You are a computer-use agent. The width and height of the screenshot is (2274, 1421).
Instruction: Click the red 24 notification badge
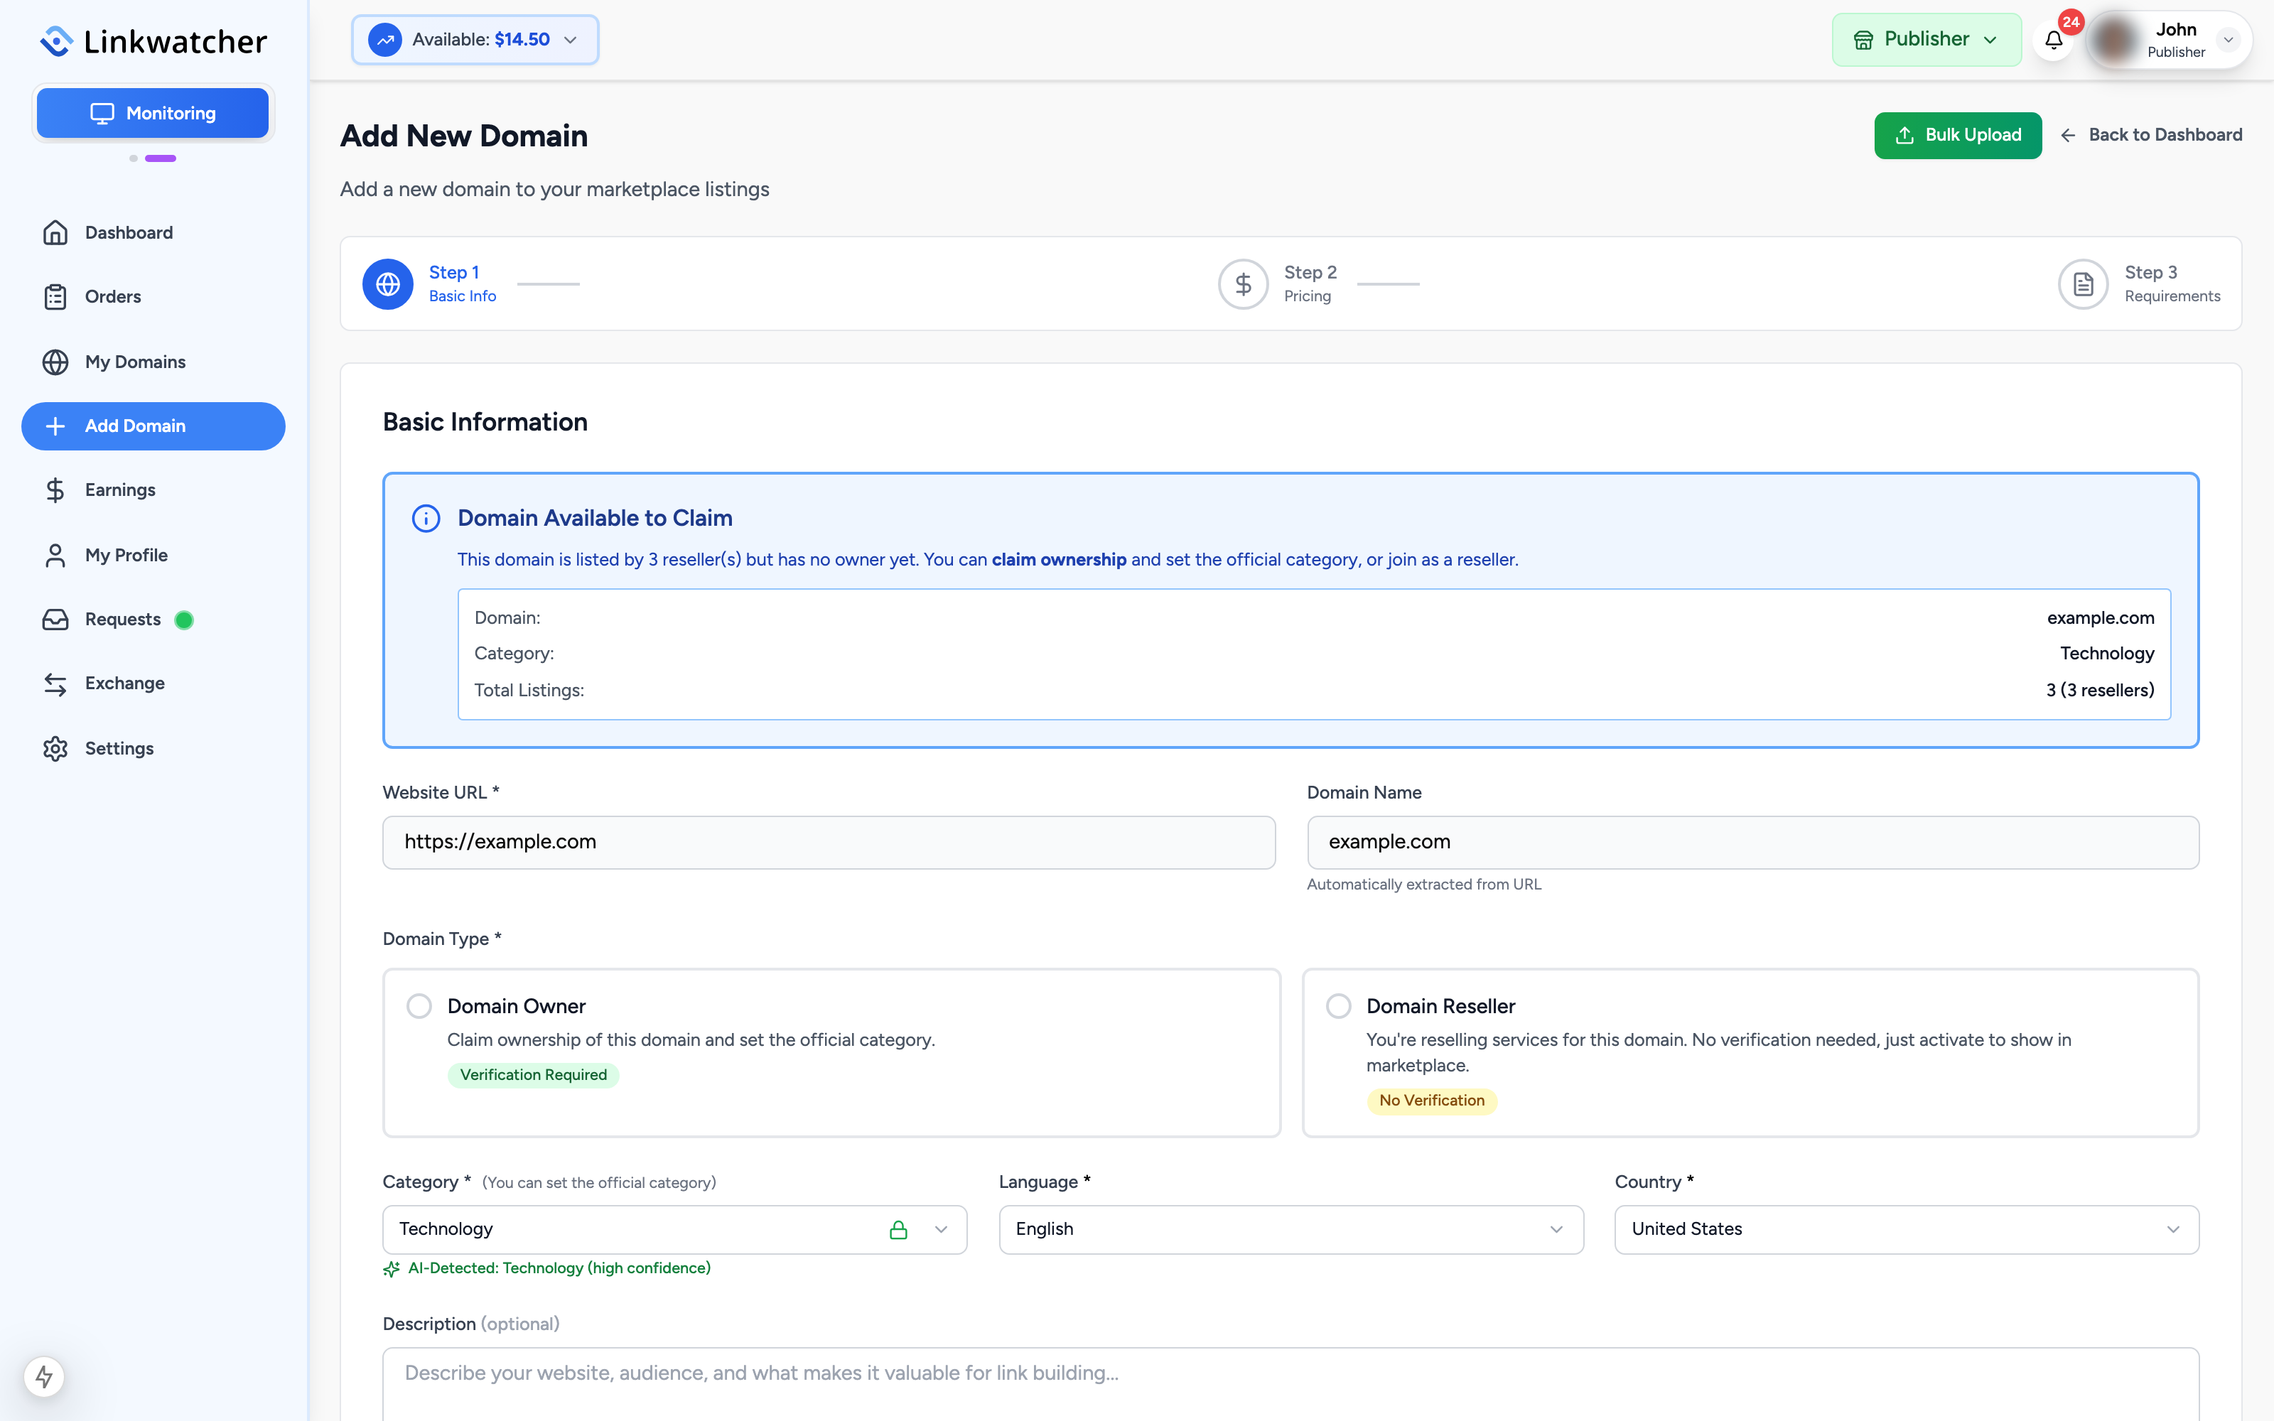pyautogui.click(x=2071, y=23)
